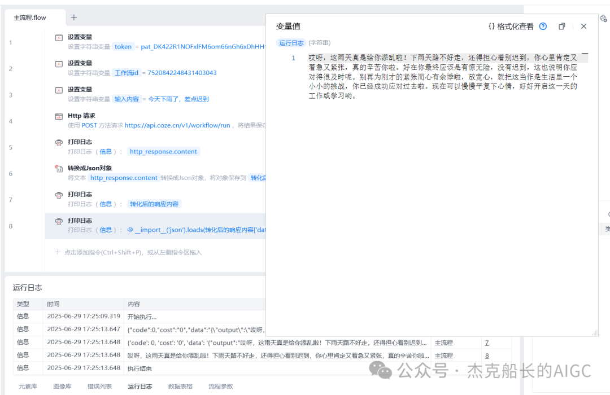The image size is (610, 395).
Task: Open line link 7 in the log
Action: (x=487, y=343)
